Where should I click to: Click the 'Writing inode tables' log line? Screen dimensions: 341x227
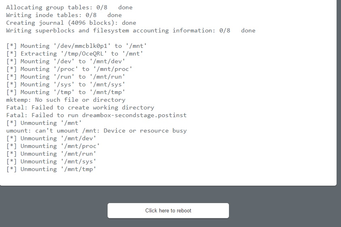click(64, 15)
